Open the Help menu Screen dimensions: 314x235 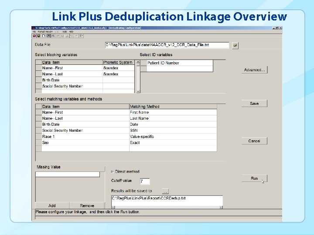(x=71, y=32)
